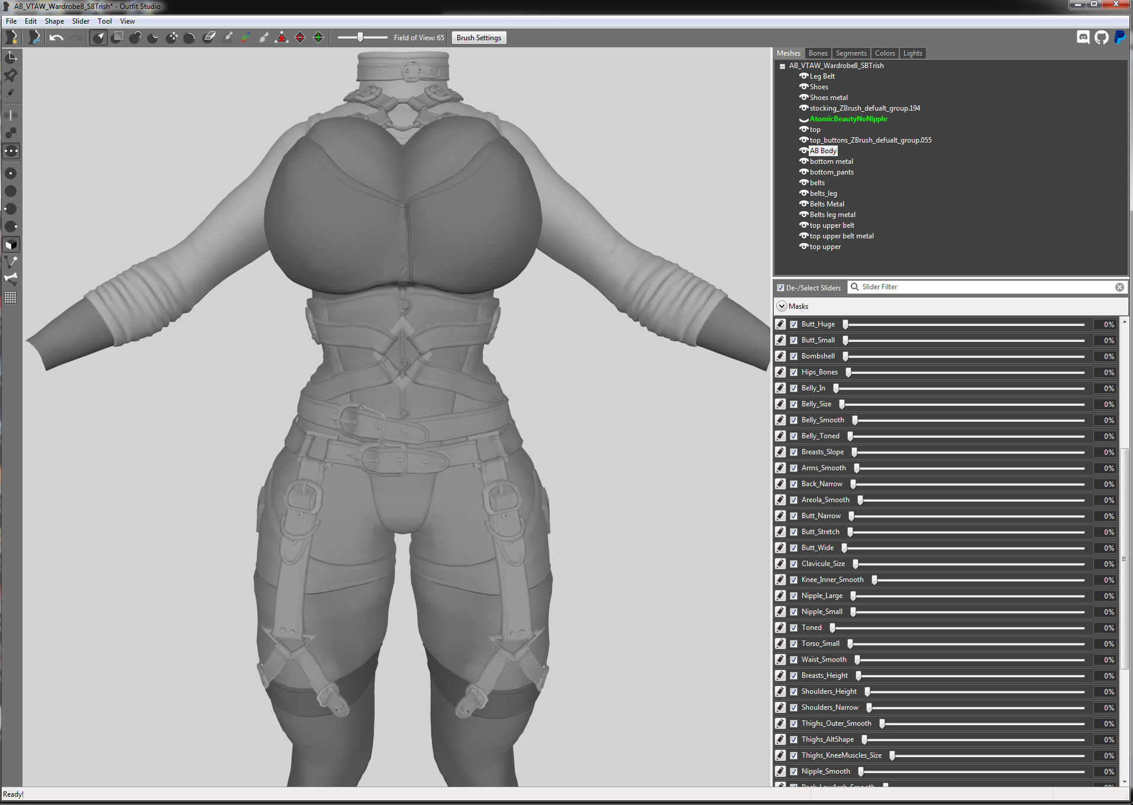Uncheck the Bombshell slider checkbox
Viewport: 1133px width, 805px height.
[x=794, y=356]
